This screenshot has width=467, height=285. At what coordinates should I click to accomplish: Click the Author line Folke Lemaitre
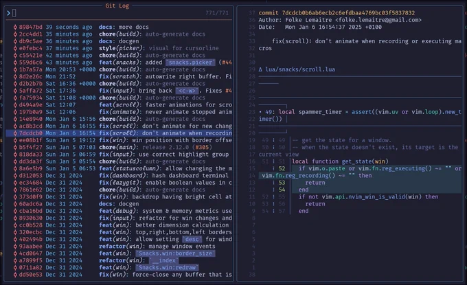coord(340,20)
